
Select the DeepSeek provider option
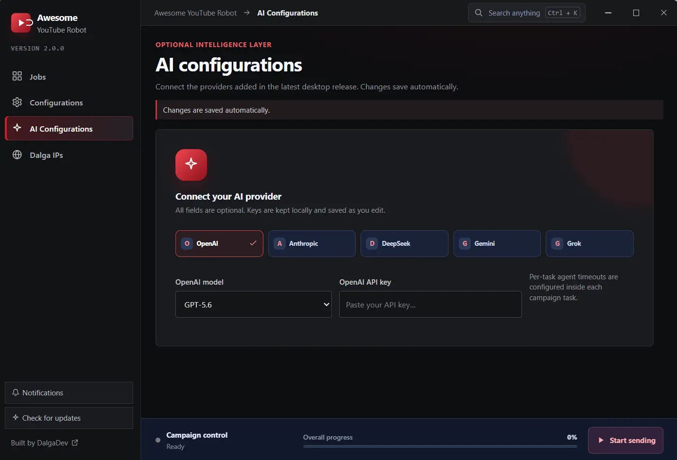pyautogui.click(x=404, y=243)
